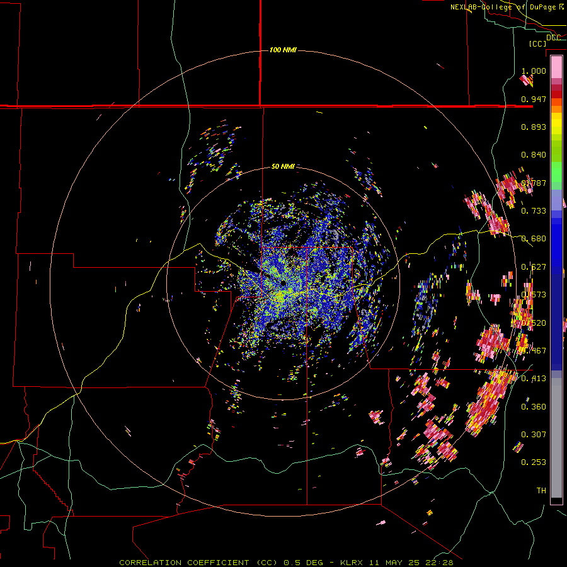
Task: Pick the pink top segment of color bar
Action: pyautogui.click(x=556, y=67)
